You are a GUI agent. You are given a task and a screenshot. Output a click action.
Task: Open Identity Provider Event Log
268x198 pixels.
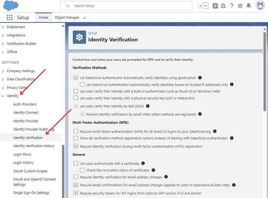point(34,129)
